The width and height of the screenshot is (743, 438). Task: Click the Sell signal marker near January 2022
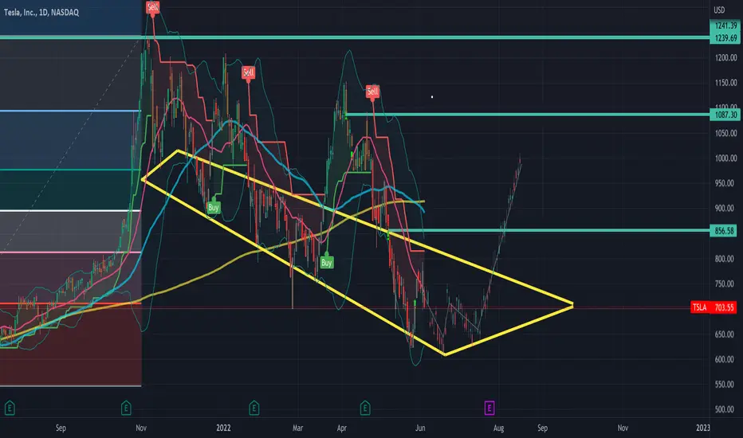pyautogui.click(x=248, y=72)
